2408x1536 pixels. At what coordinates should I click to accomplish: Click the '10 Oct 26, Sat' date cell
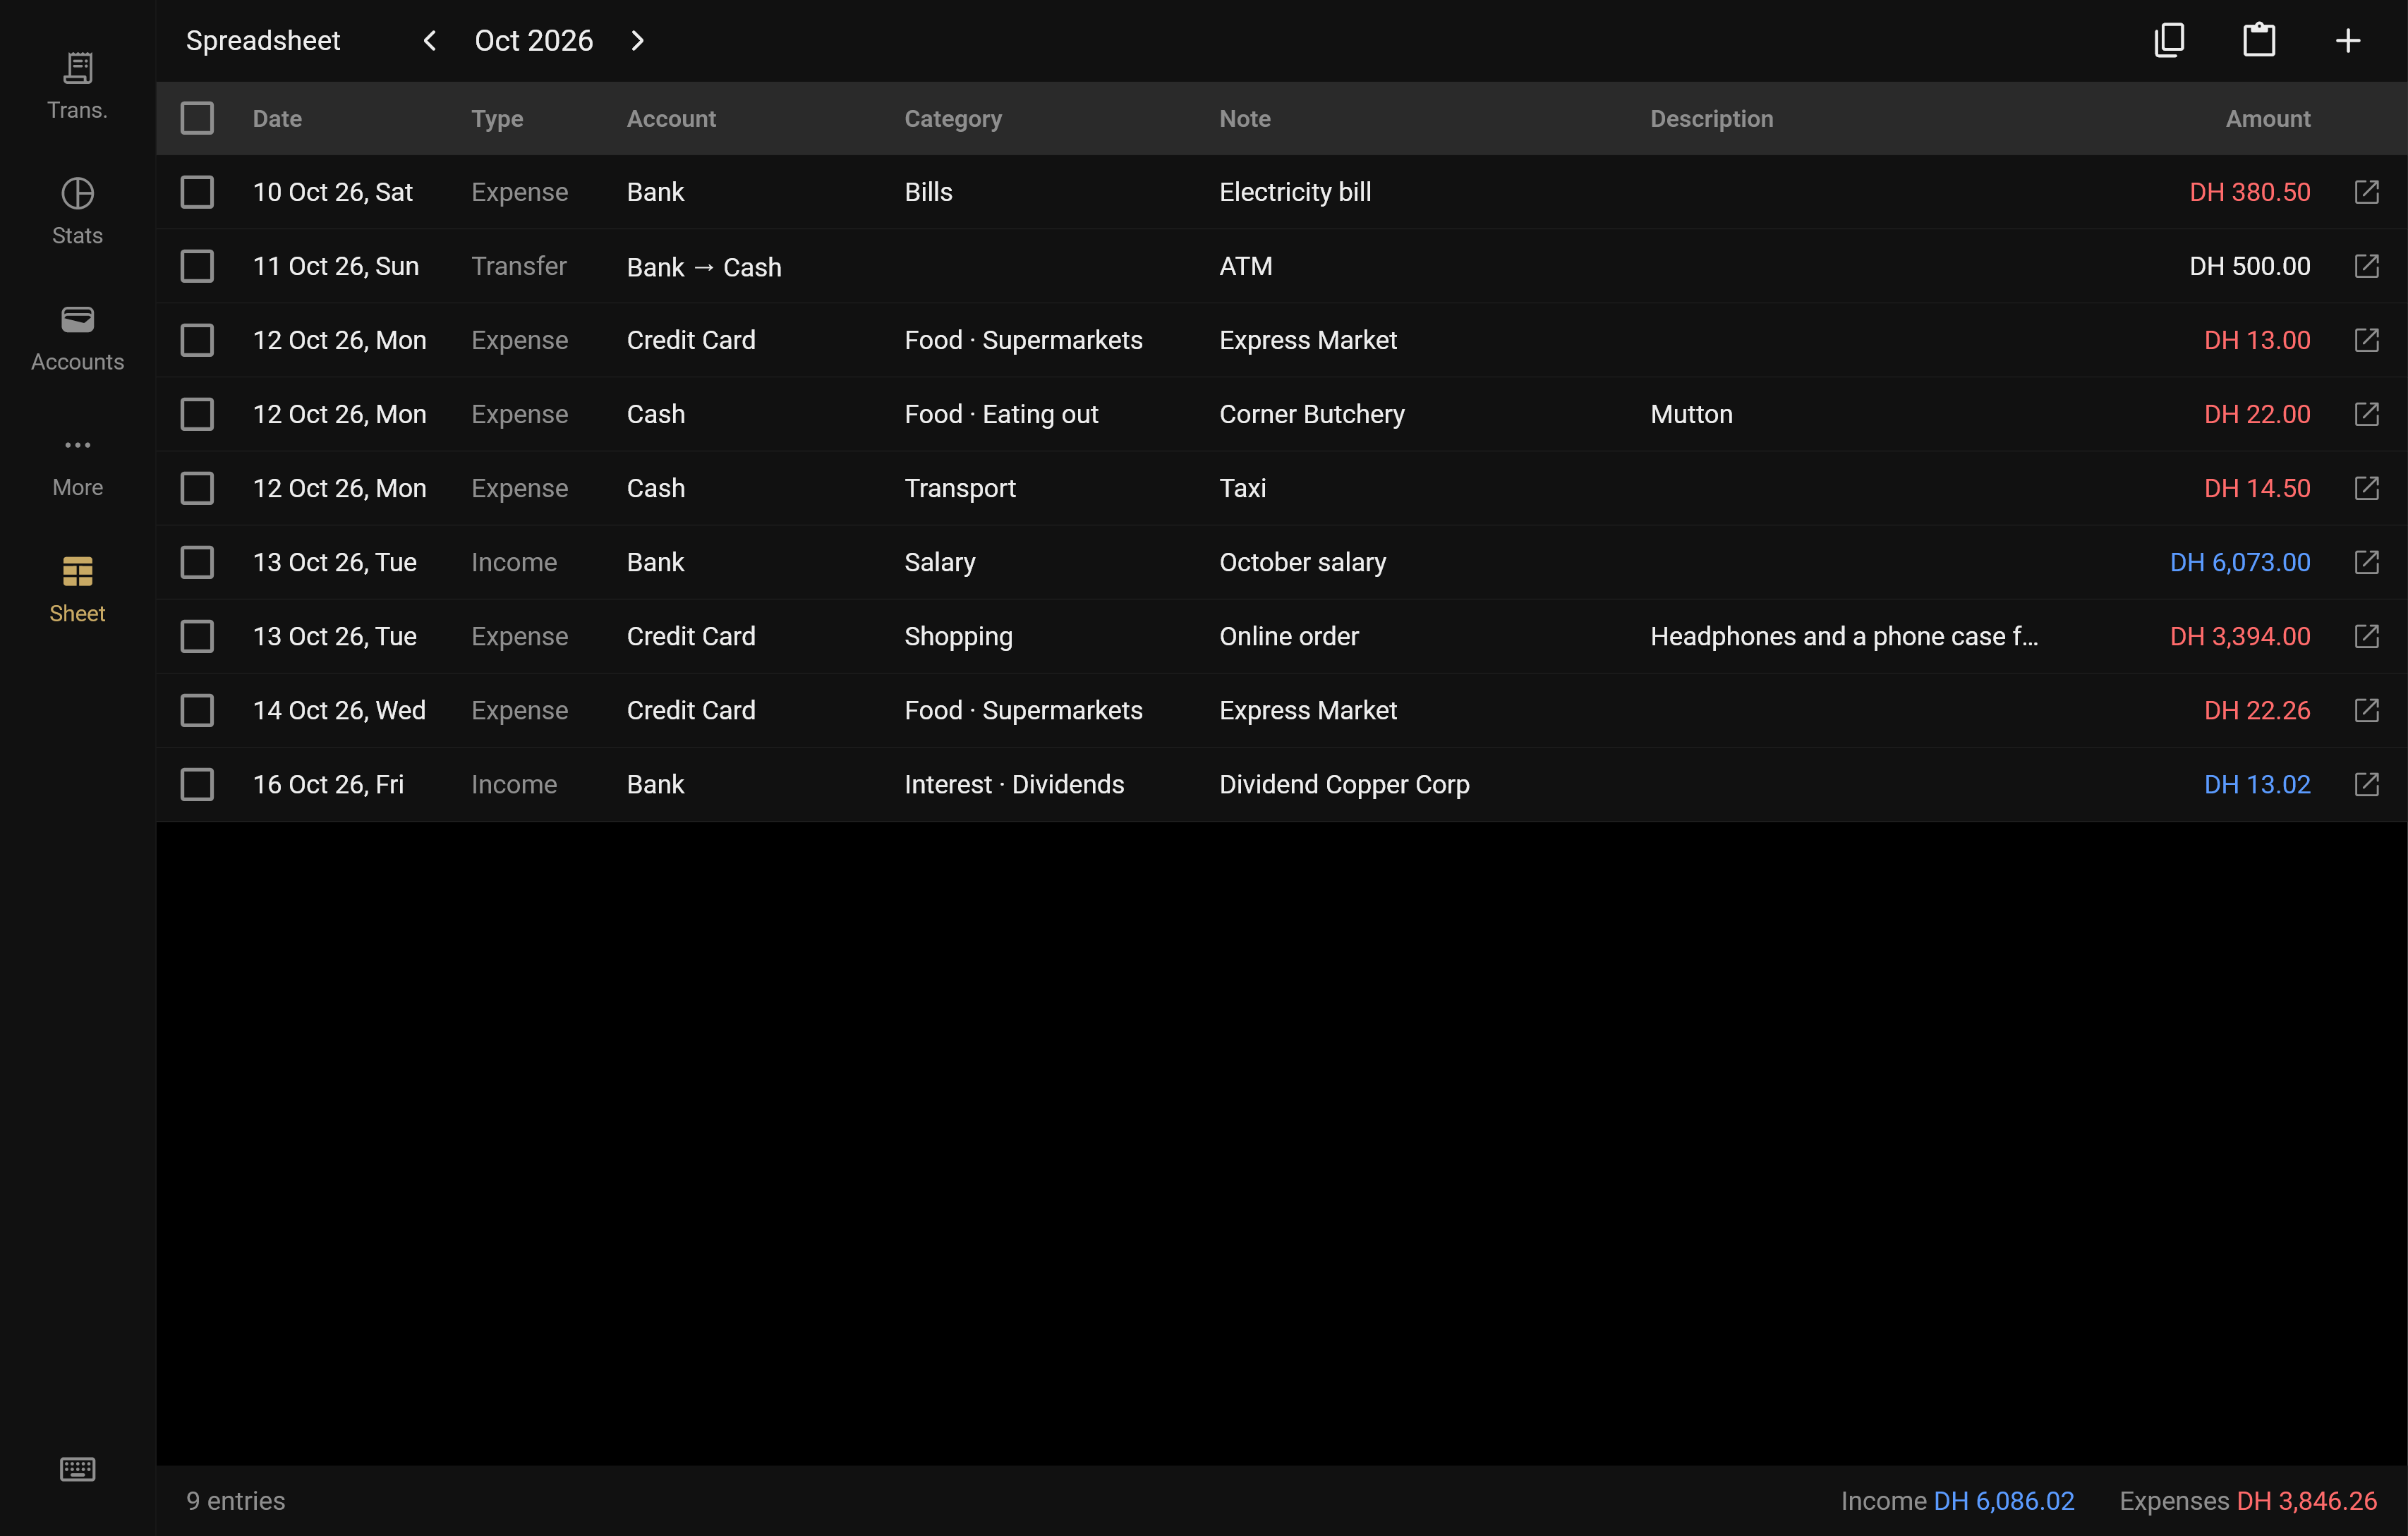pyautogui.click(x=332, y=192)
